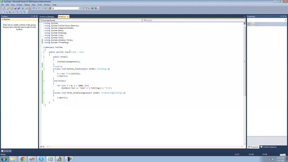The width and height of the screenshot is (288, 162).
Task: Click the New Project toolbar icon
Action: click(x=4, y=8)
